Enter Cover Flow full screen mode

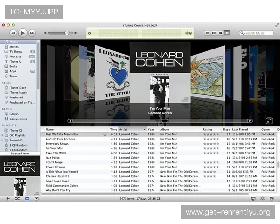tap(269, 121)
